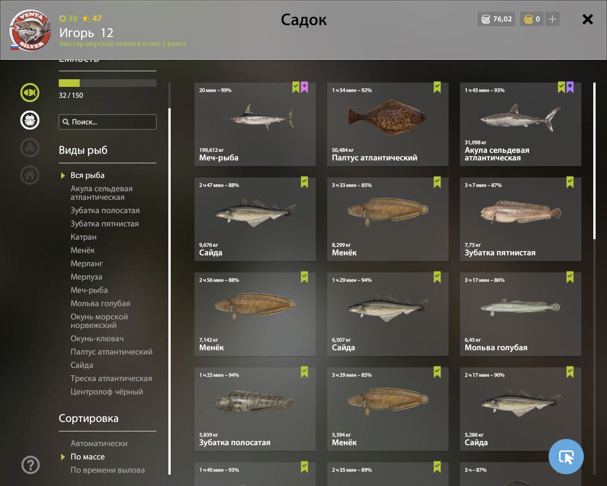Filter the list by Треска атлантическая
Viewport: 607px width, 486px height.
point(111,378)
